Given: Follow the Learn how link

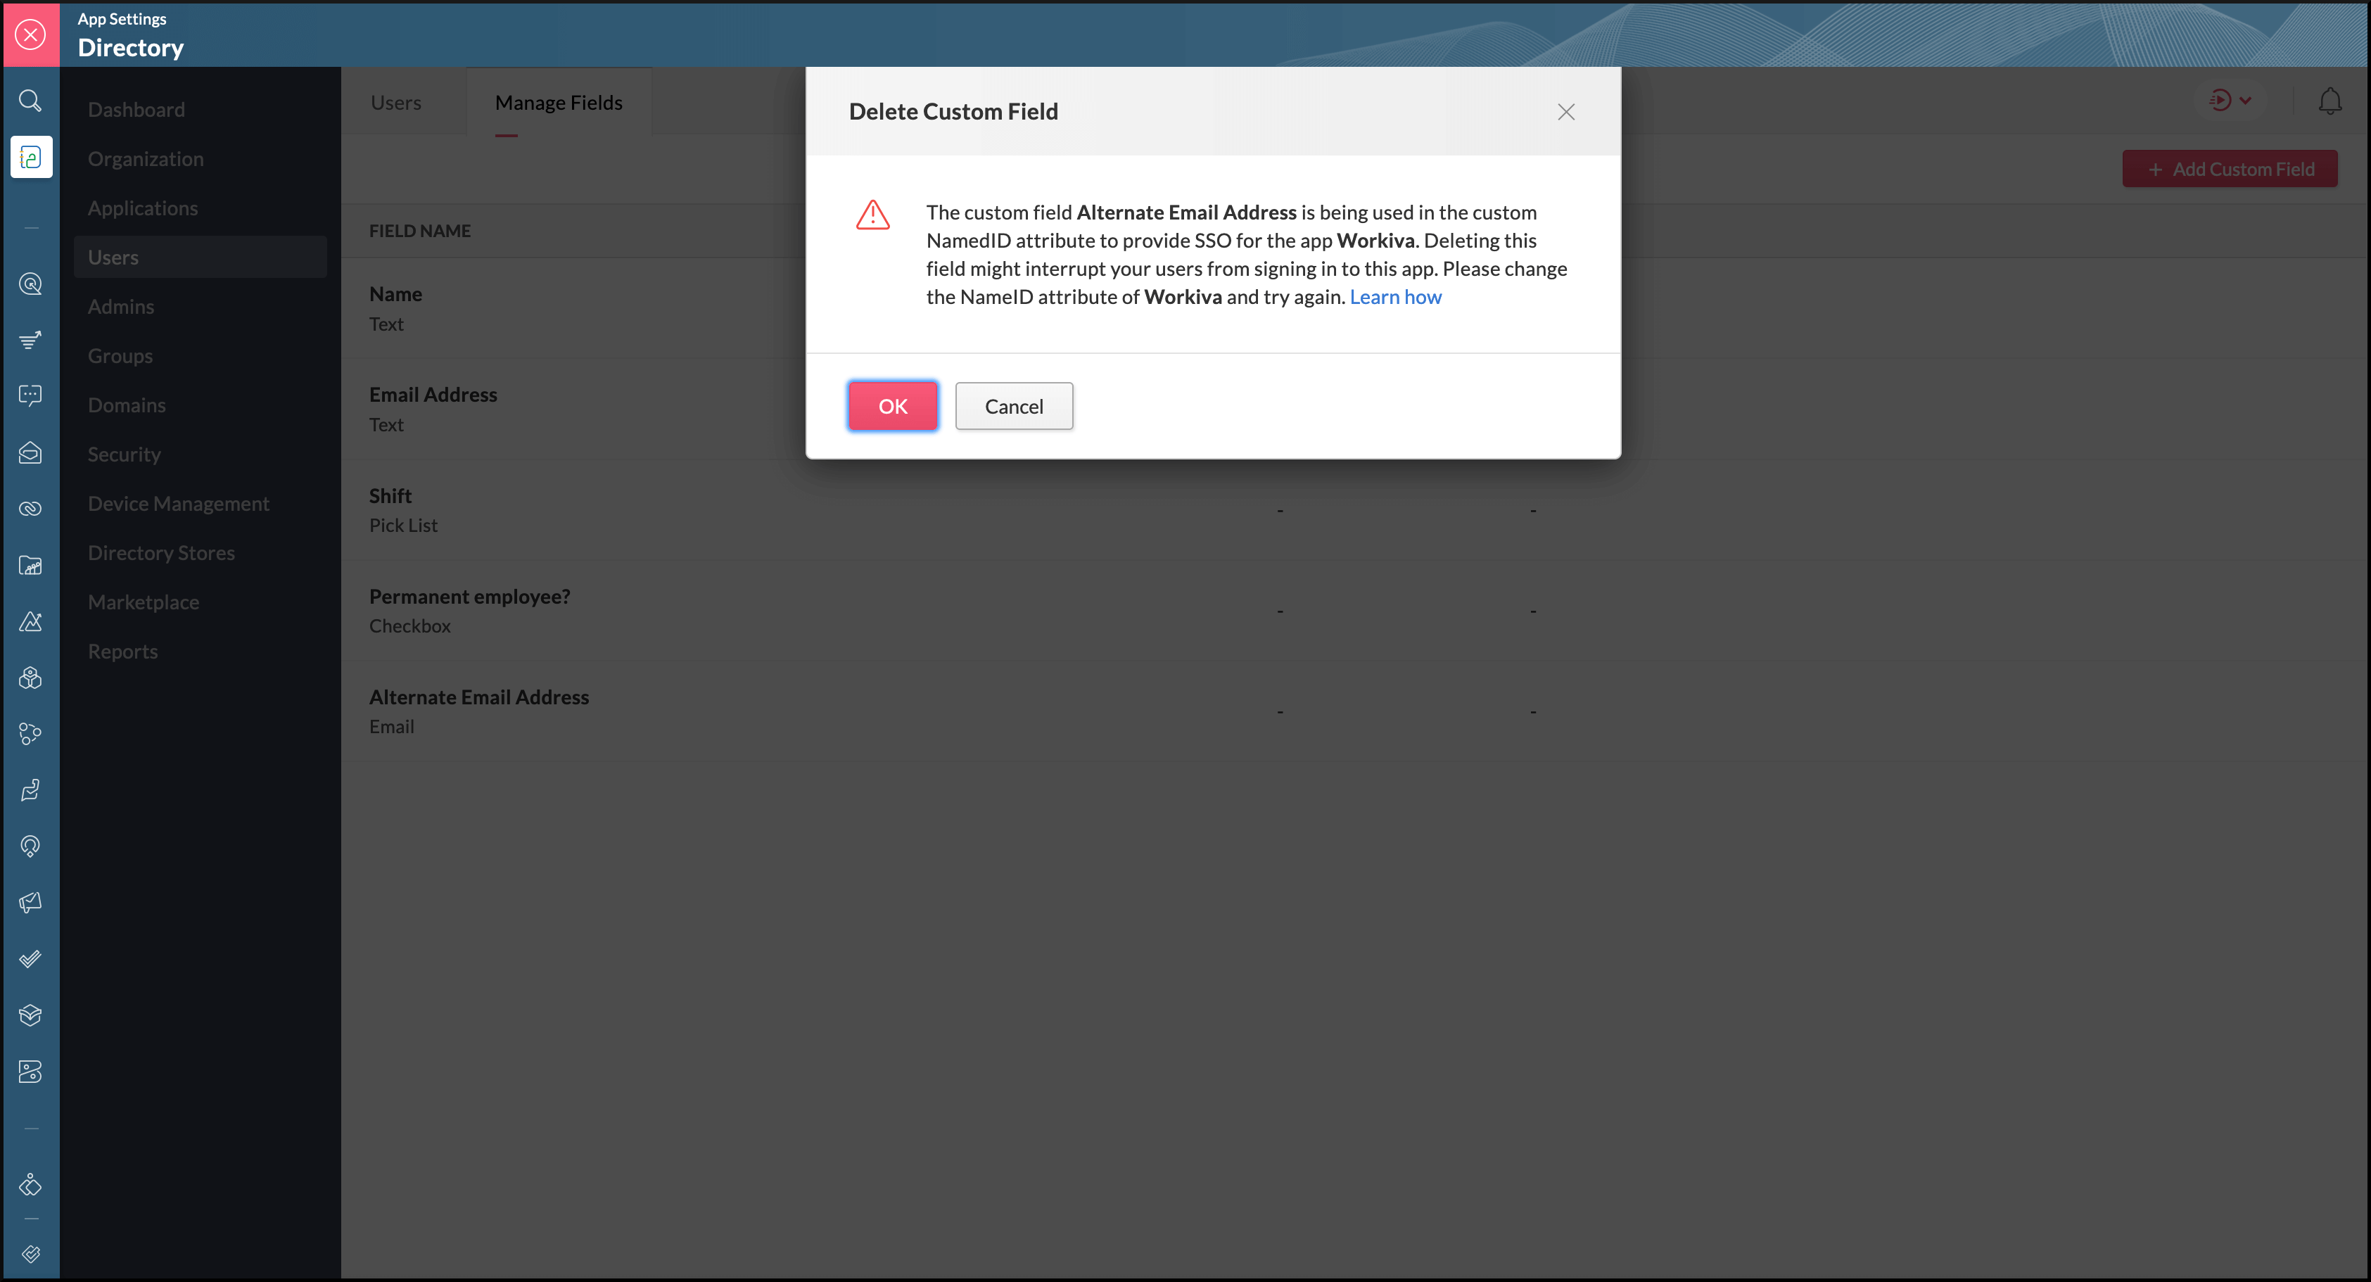Looking at the screenshot, I should pyautogui.click(x=1395, y=297).
